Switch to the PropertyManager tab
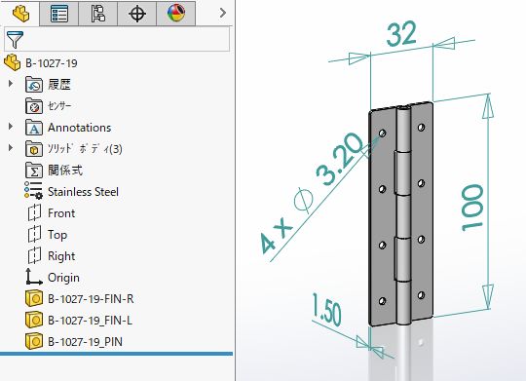Screen dimensions: 526x381 pyautogui.click(x=59, y=14)
